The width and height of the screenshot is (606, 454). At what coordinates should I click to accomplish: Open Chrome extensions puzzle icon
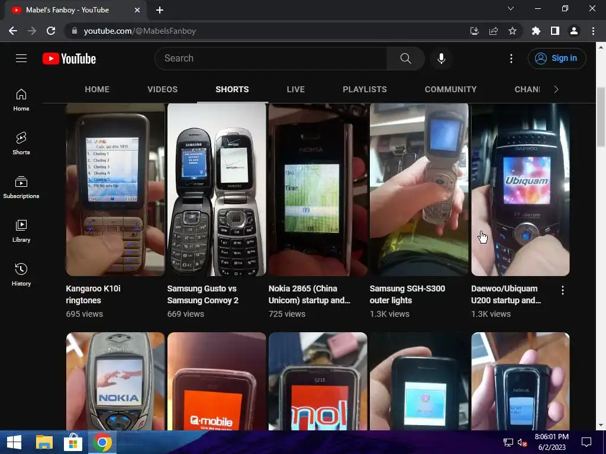click(536, 31)
